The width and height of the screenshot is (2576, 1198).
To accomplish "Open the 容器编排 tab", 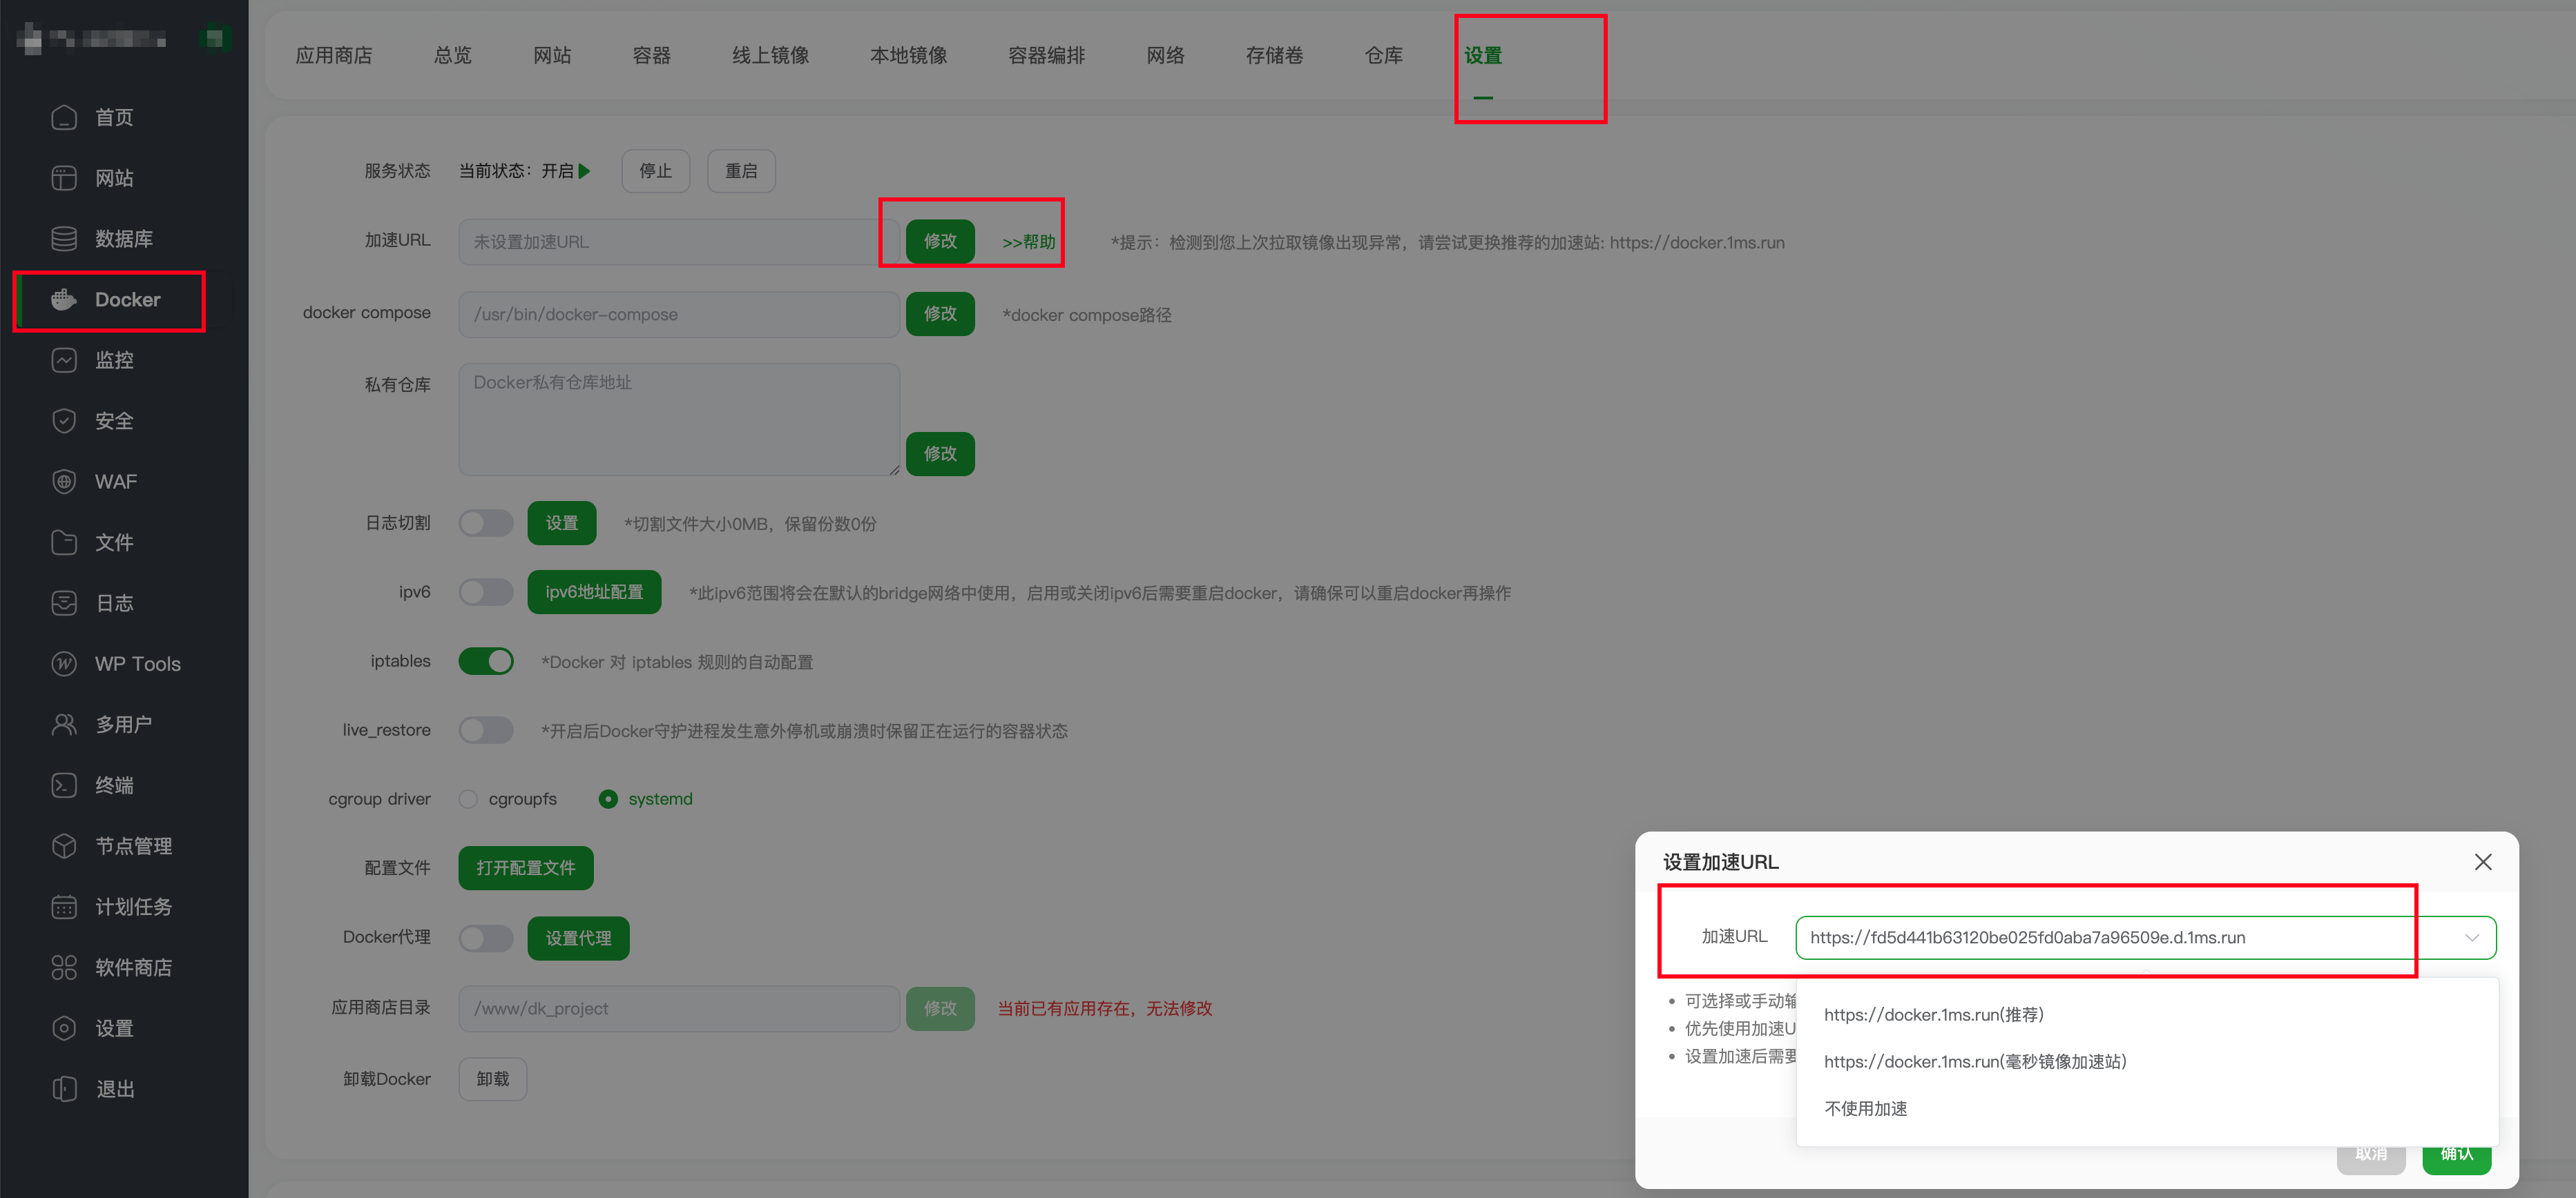I will coord(1046,56).
